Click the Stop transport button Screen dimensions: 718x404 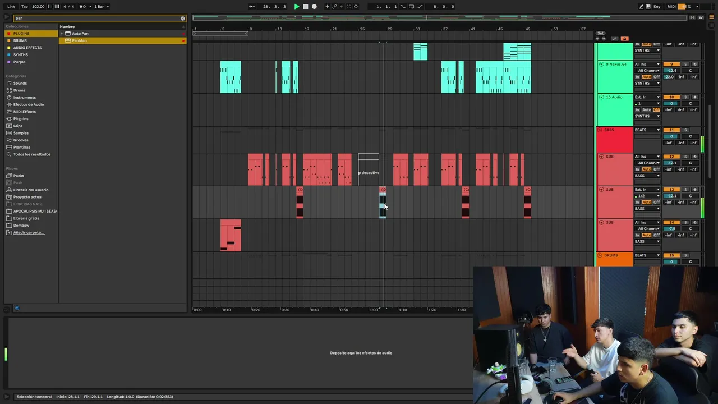click(x=306, y=7)
